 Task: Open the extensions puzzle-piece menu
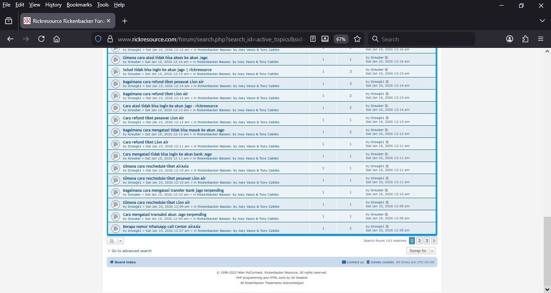pyautogui.click(x=525, y=39)
